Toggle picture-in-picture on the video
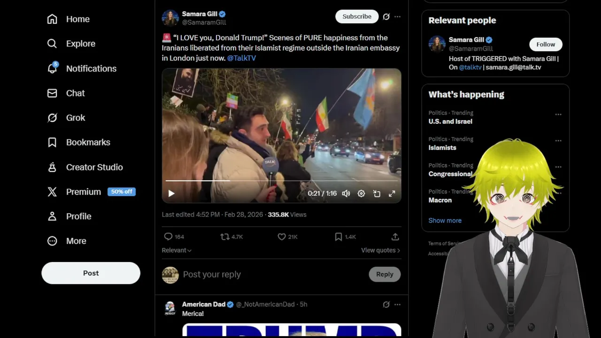 point(377,193)
